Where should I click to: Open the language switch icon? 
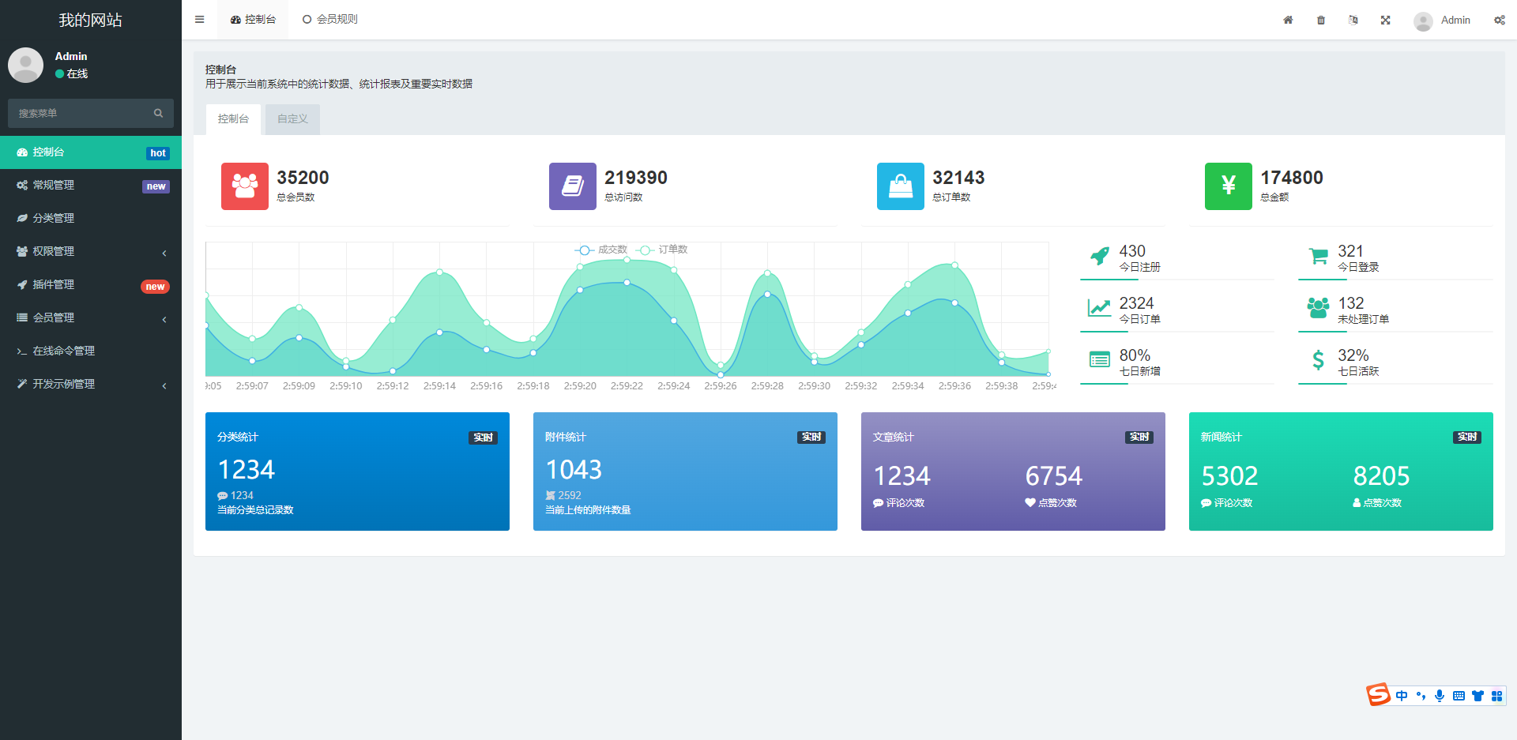point(1353,20)
